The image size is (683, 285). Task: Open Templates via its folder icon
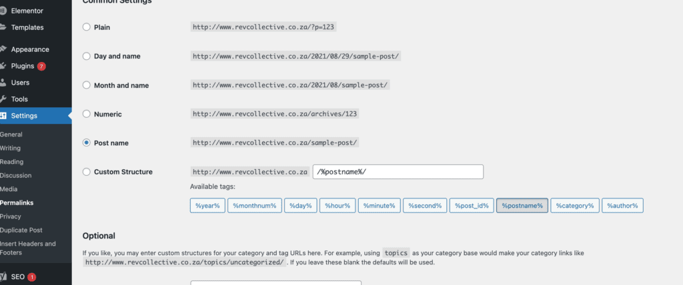coord(3,27)
